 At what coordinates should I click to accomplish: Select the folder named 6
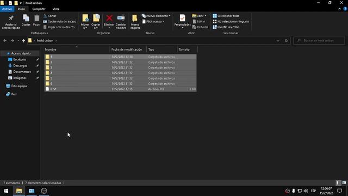[121, 83]
